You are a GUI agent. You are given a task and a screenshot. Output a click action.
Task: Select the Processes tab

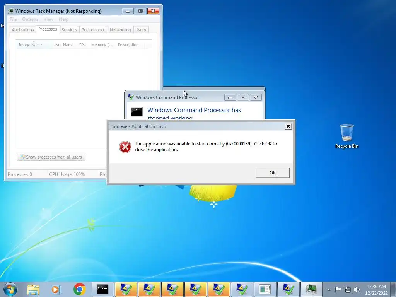pos(48,29)
